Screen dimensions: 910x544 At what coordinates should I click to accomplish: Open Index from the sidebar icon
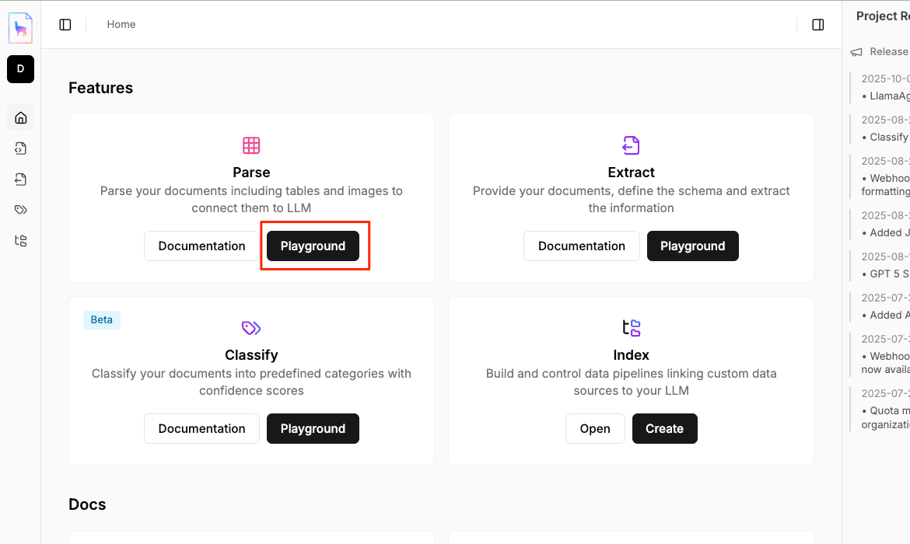click(21, 240)
